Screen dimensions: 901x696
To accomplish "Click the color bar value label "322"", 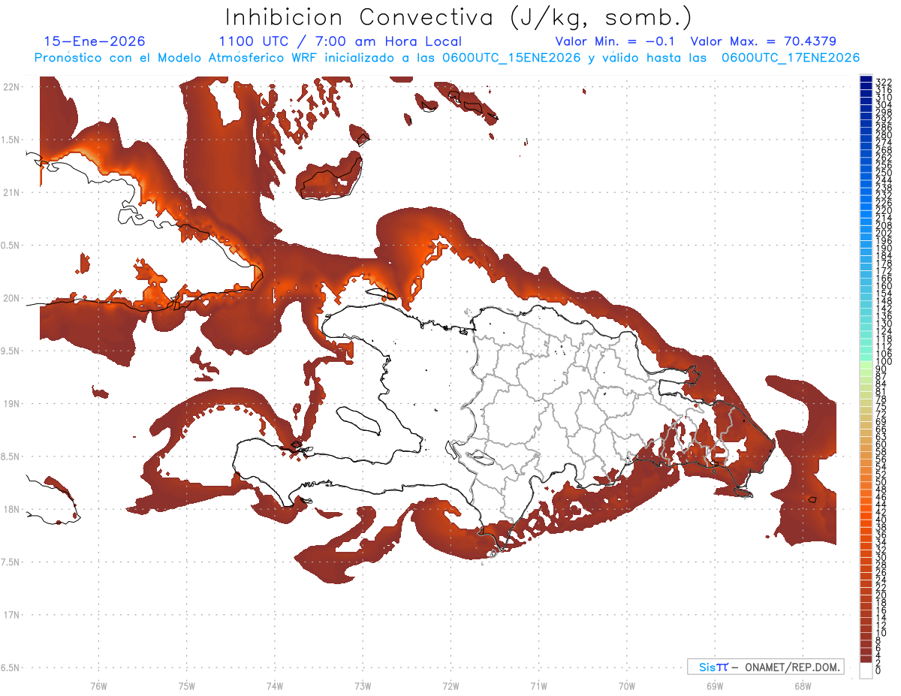I will point(884,82).
